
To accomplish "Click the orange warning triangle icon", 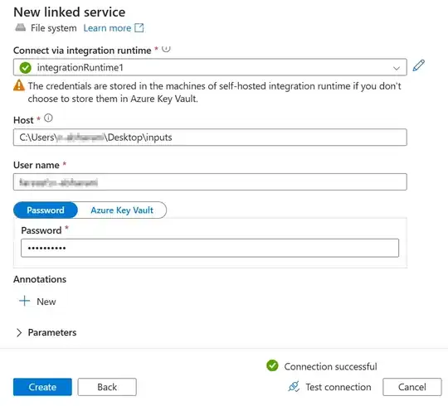I will tap(19, 85).
